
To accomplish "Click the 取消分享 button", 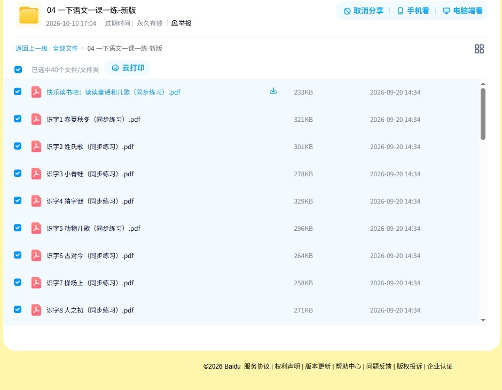I will pos(363,11).
